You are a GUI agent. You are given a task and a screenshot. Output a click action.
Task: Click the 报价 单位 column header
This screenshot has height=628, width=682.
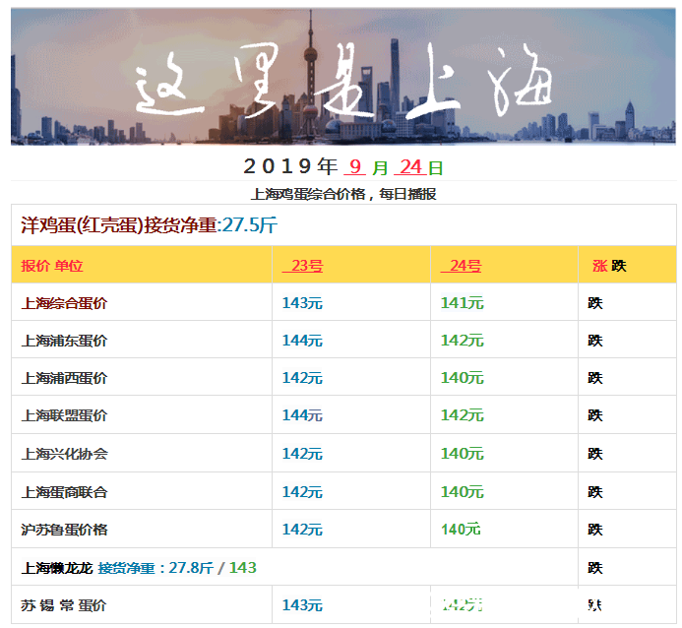click(52, 266)
